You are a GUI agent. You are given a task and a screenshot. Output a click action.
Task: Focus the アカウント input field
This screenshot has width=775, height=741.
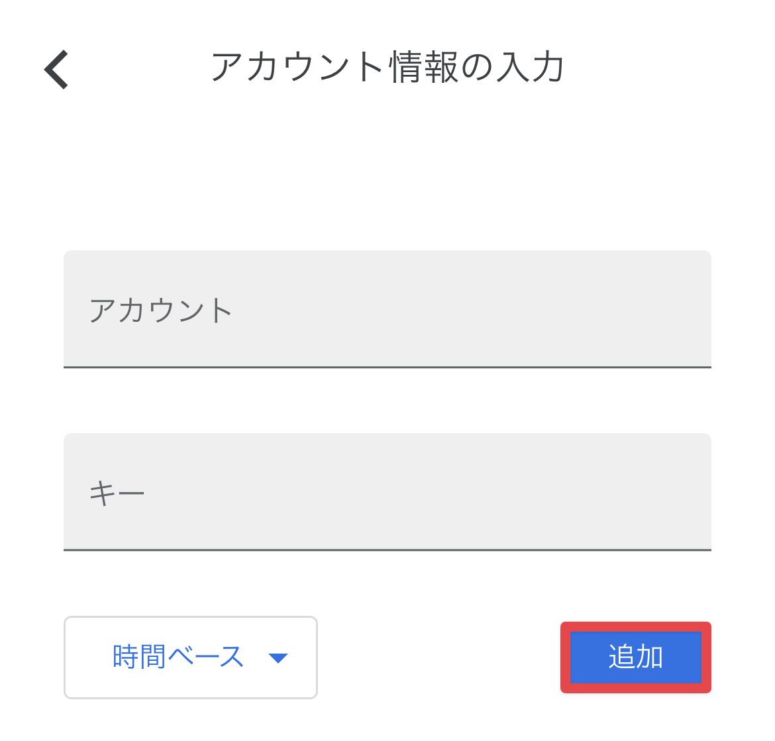pos(387,309)
